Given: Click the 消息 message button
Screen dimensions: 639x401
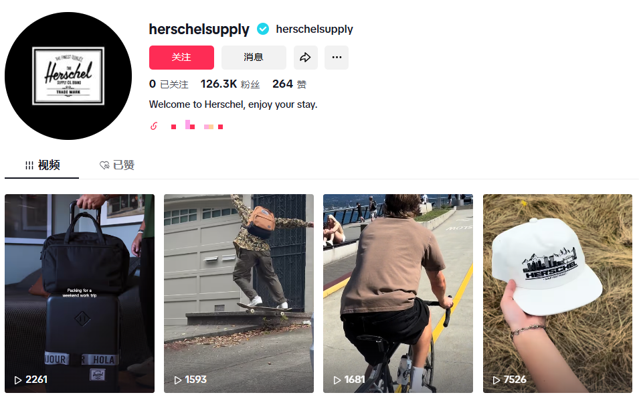Looking at the screenshot, I should 254,58.
